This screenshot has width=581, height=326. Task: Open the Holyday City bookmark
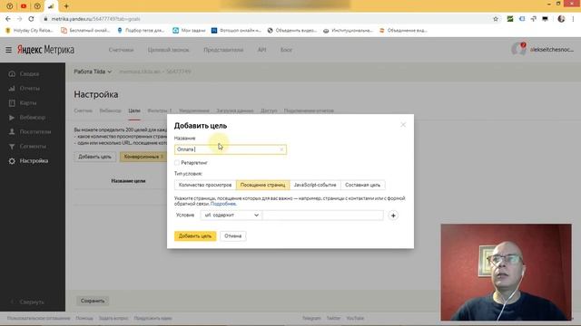(29, 30)
